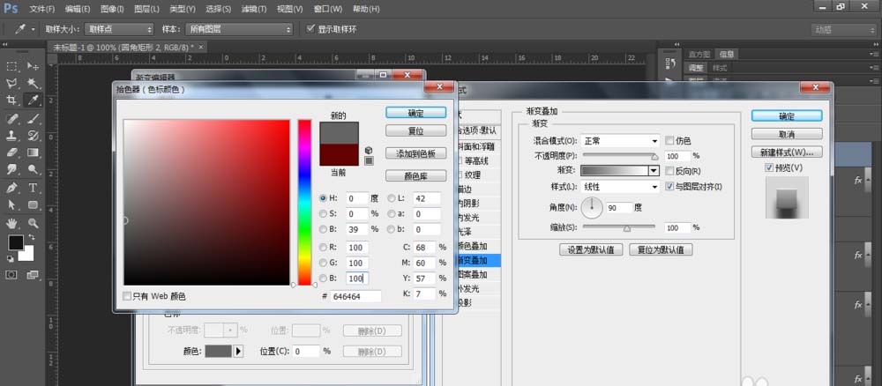This screenshot has height=386, width=882.
Task: Select the Pen tool
Action: [12, 188]
